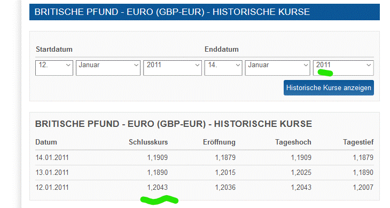Select the date cell 14.01.2011
Image resolution: width=390 pixels, height=208 pixels.
pyautogui.click(x=52, y=157)
